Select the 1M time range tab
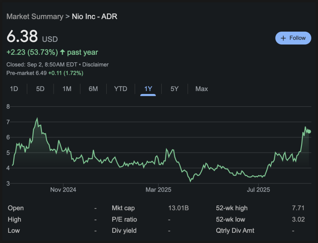Image resolution: width=318 pixels, height=243 pixels. pos(67,89)
